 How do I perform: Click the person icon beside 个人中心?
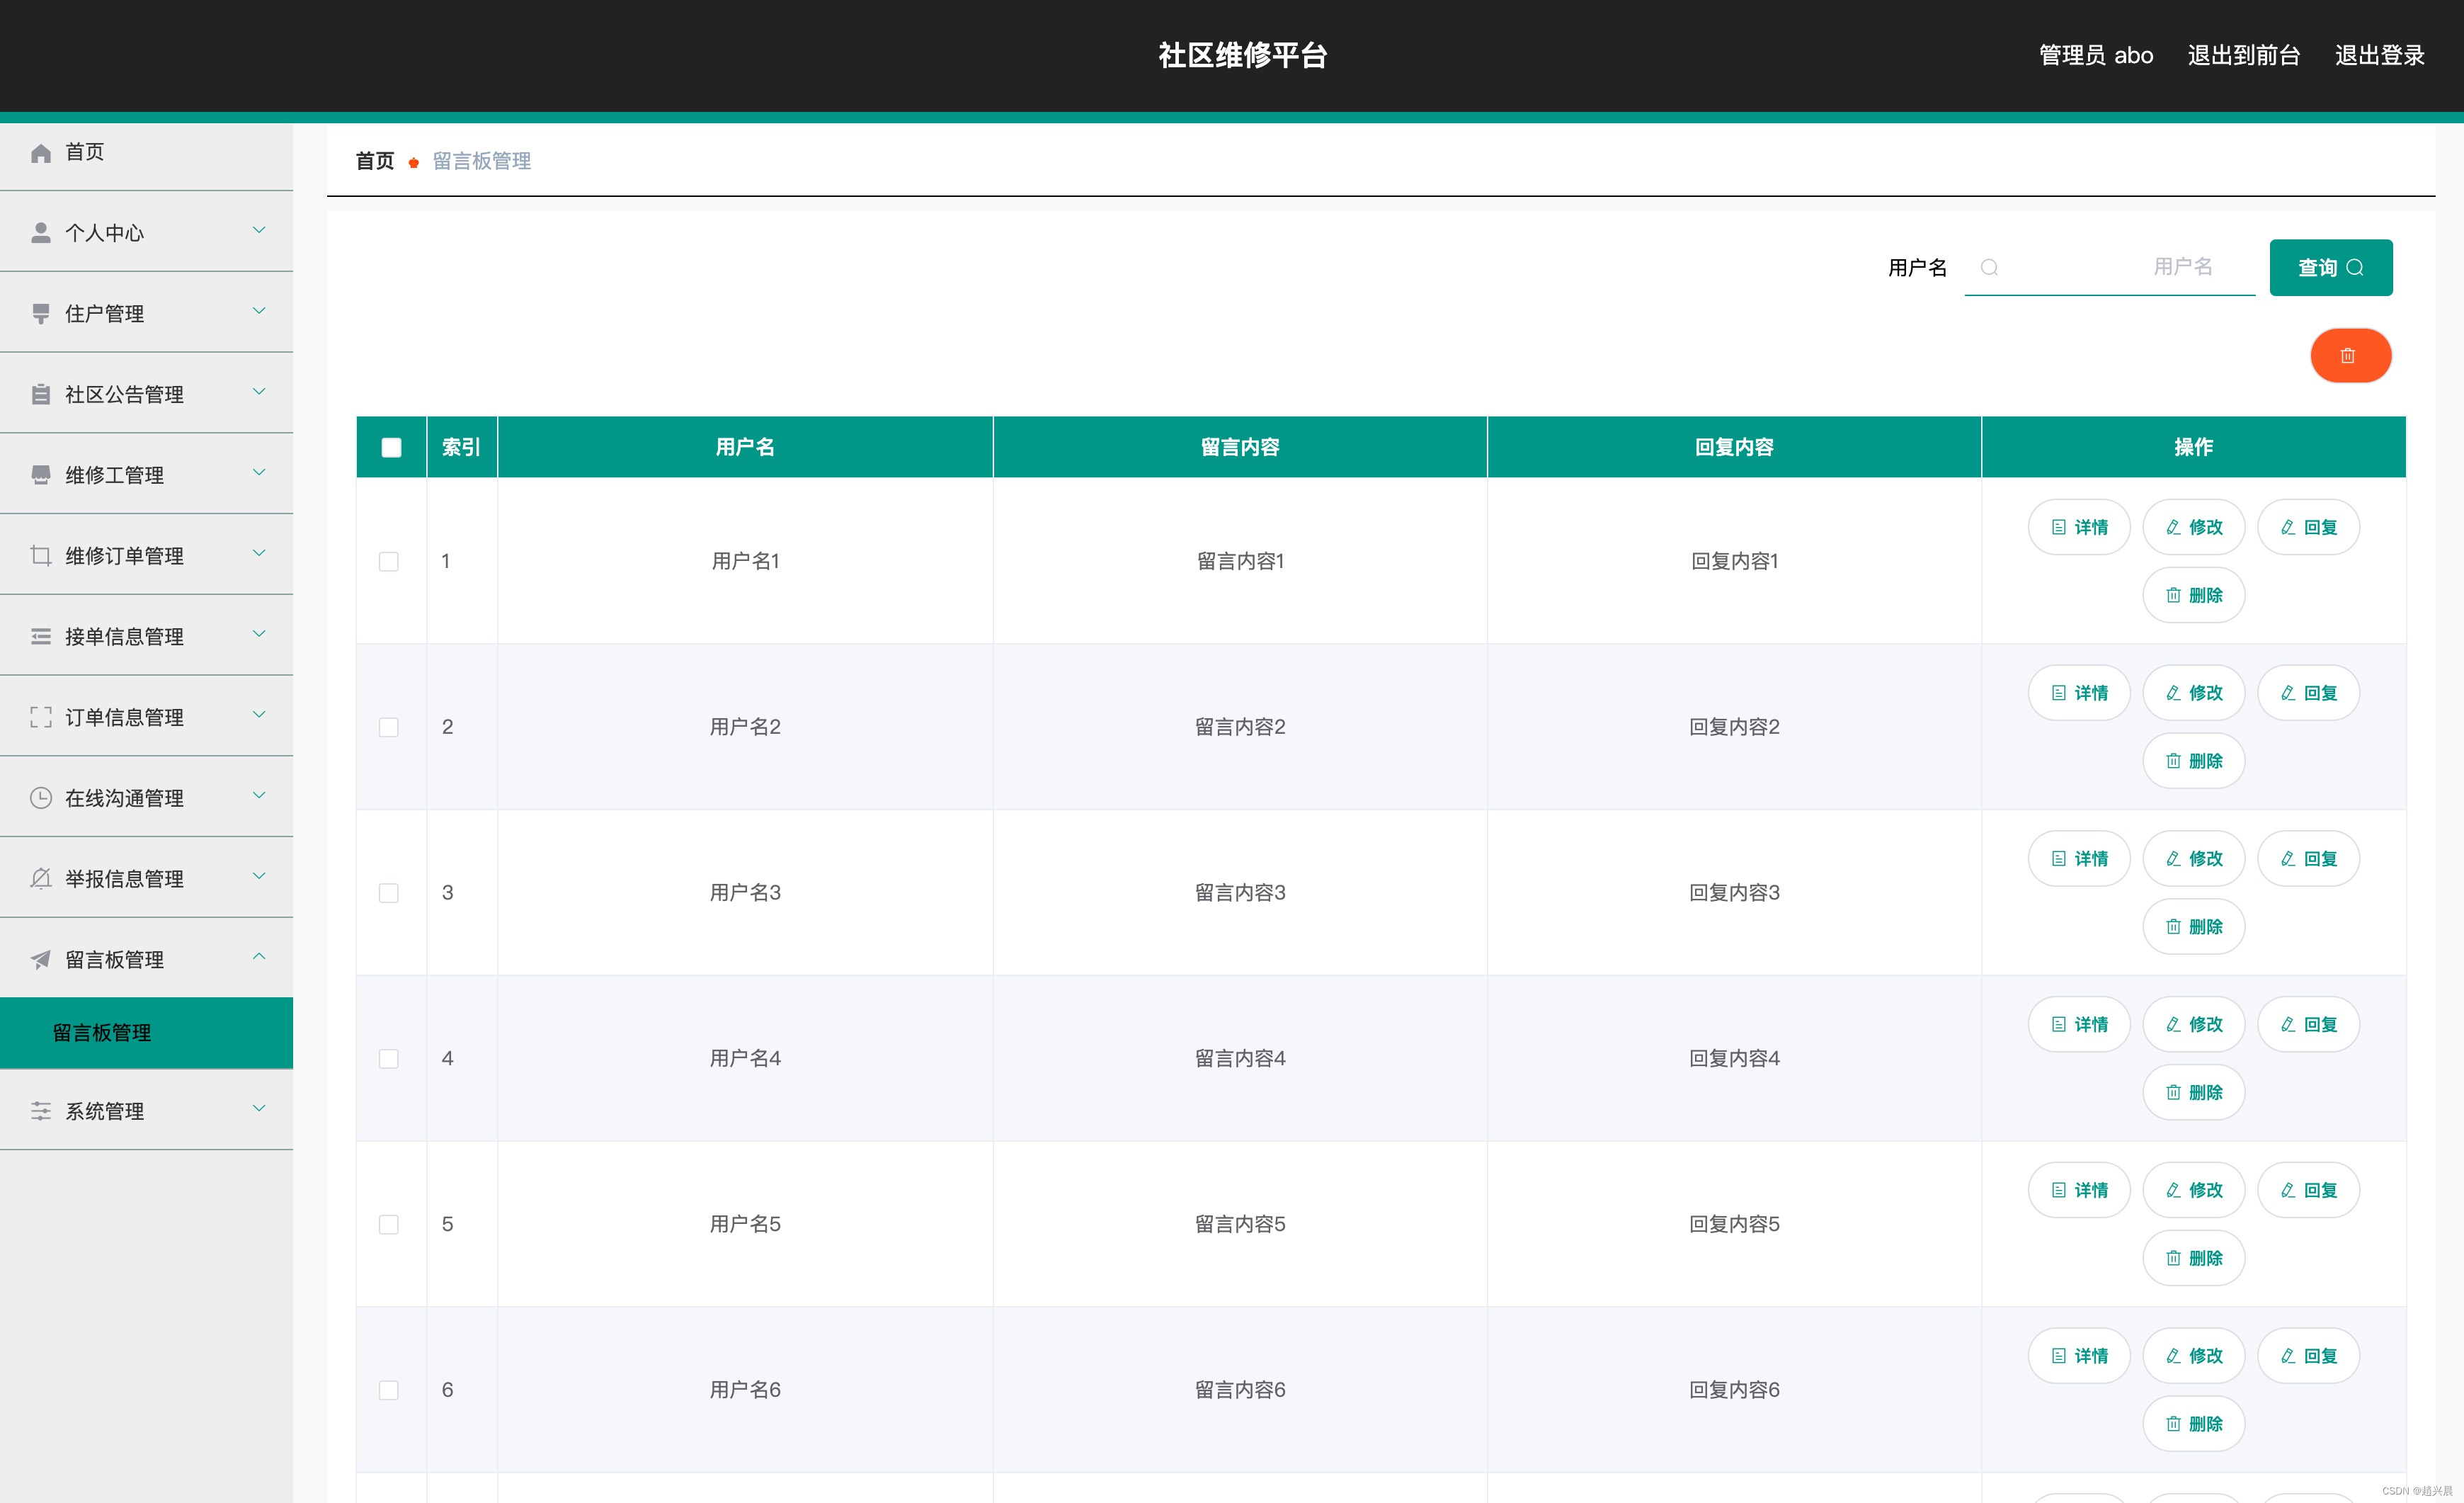point(41,233)
